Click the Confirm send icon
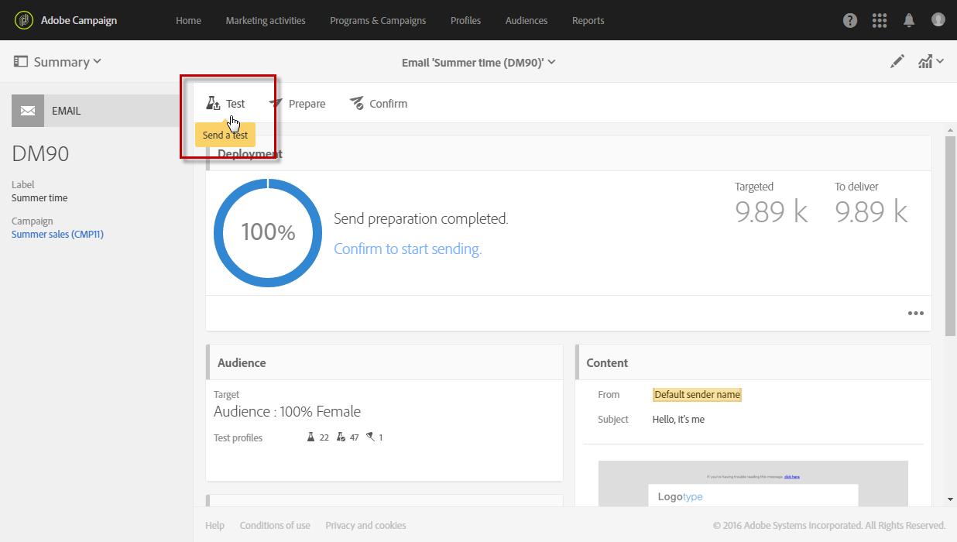Screen dimensions: 957x542 pyautogui.click(x=357, y=104)
